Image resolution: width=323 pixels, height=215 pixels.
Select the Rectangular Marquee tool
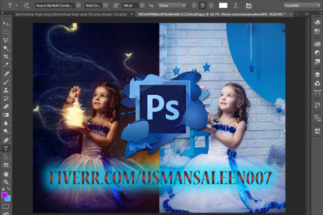point(6,32)
